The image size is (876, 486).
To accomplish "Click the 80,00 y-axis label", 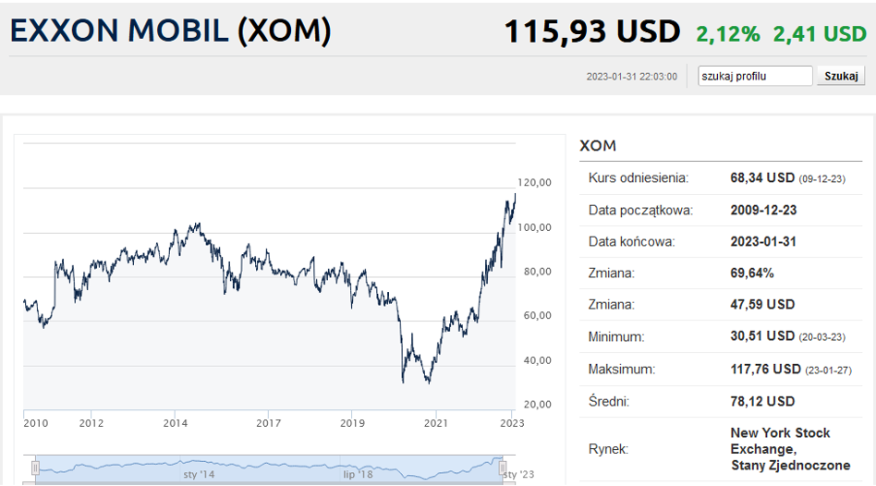I will (538, 272).
